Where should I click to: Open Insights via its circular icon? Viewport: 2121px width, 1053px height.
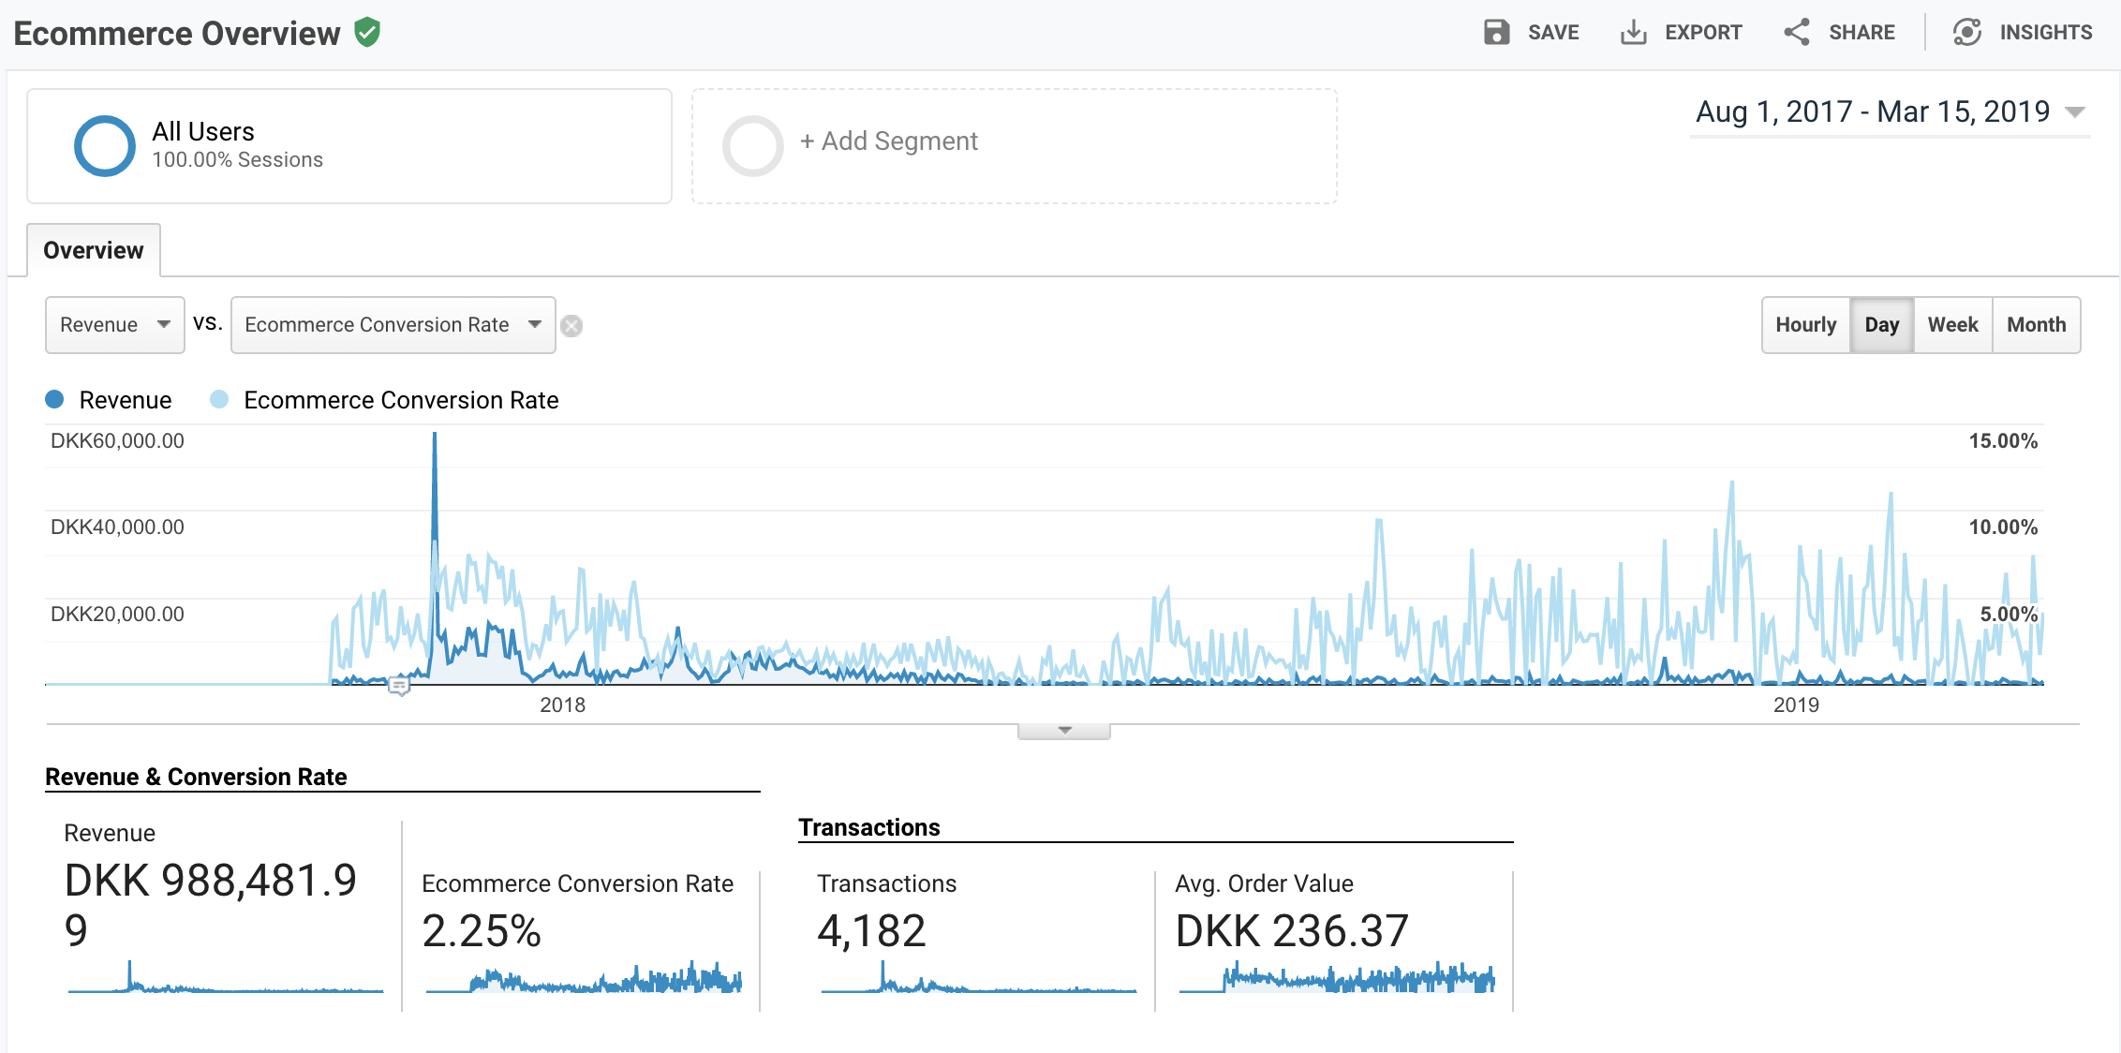[x=1966, y=32]
